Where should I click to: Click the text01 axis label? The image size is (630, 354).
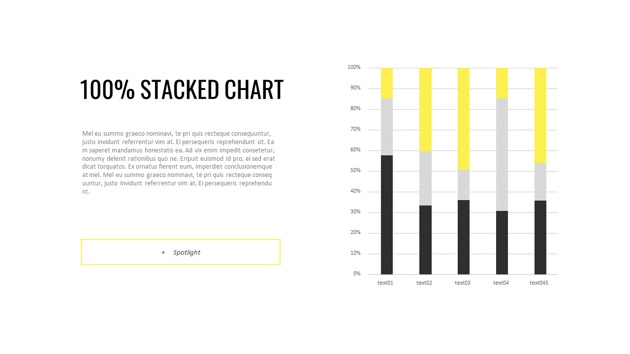(385, 283)
